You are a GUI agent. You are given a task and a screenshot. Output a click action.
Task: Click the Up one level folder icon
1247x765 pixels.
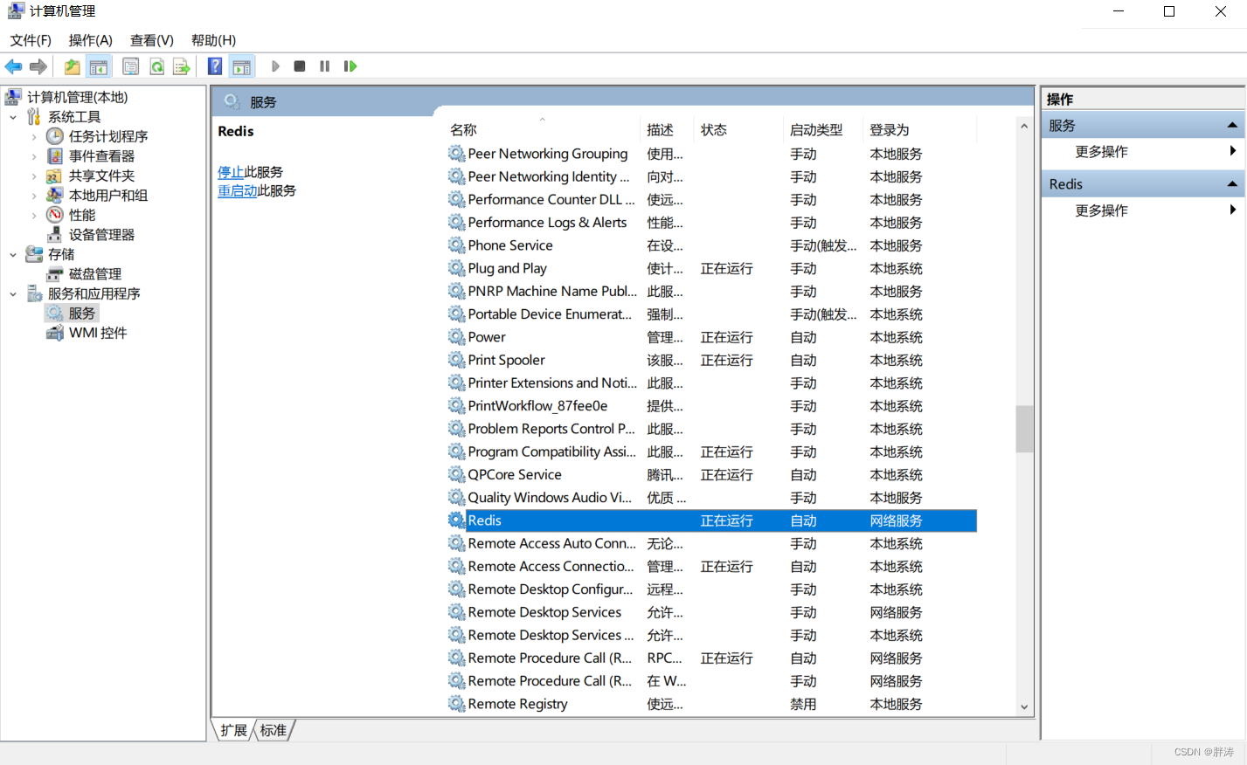(72, 66)
